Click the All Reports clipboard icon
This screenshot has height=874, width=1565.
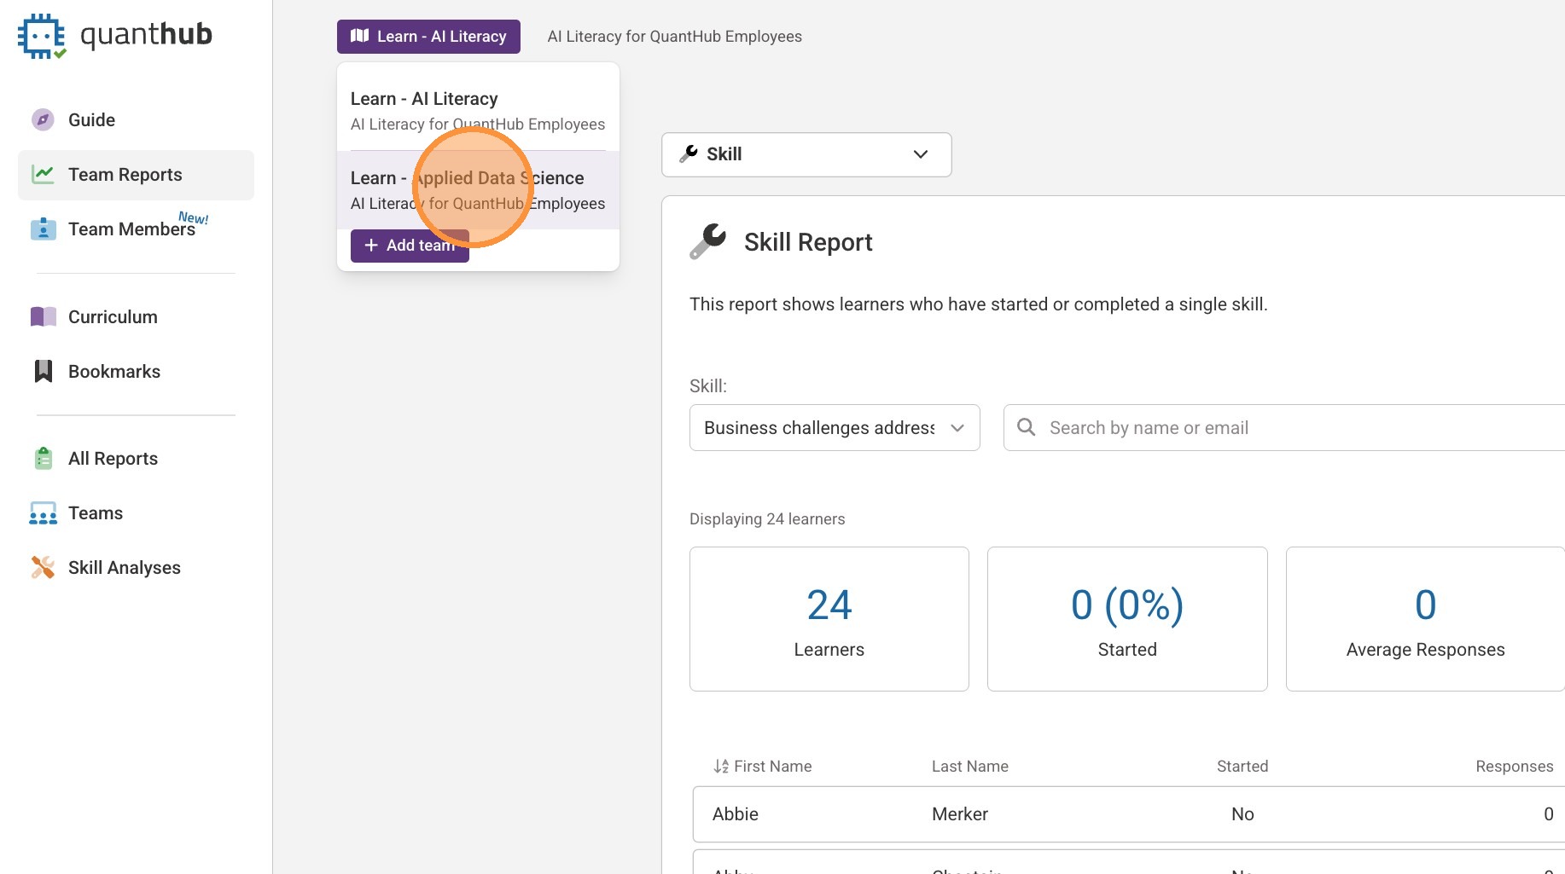click(x=43, y=459)
